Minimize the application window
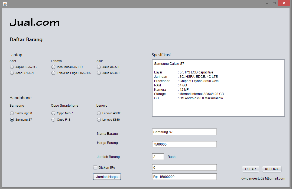The image size is (292, 189). pos(267,3)
